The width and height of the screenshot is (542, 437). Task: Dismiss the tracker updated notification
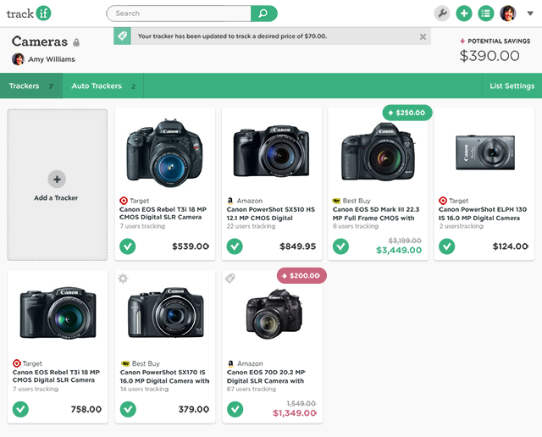coord(423,36)
